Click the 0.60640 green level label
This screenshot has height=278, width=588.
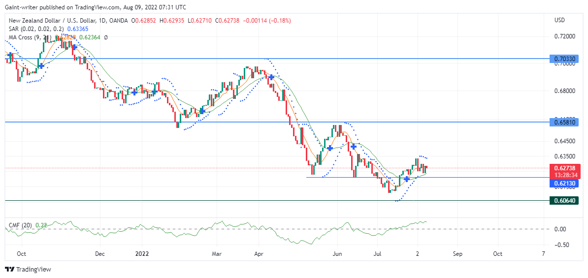564,201
